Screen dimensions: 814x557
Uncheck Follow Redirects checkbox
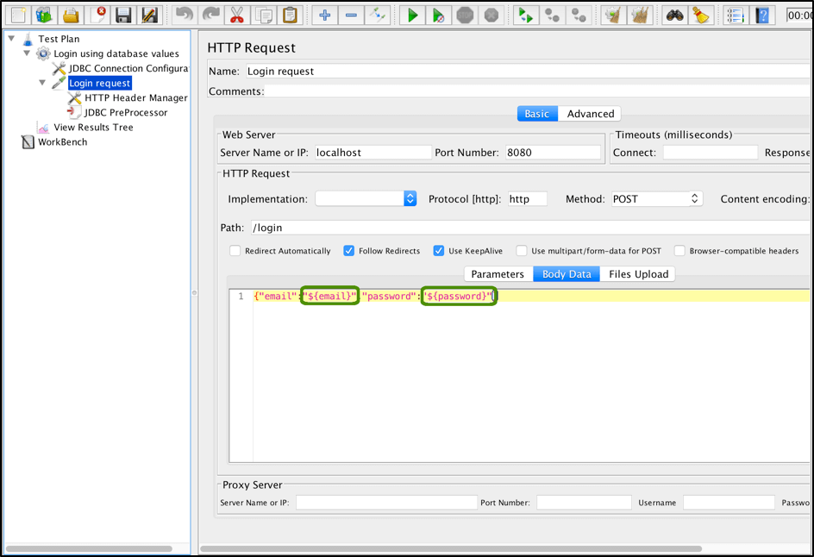[349, 251]
